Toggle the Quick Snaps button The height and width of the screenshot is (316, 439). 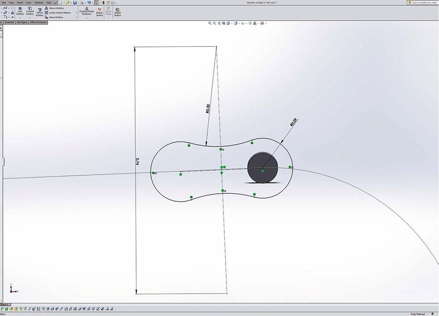tap(108, 11)
